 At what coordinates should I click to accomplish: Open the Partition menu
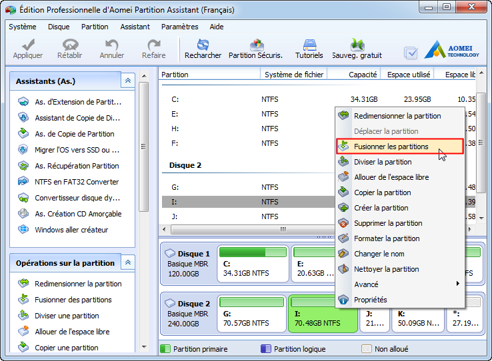[95, 27]
